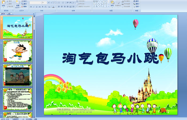Toggle Italic formatting
The image size is (187, 120).
[x=34, y=7]
